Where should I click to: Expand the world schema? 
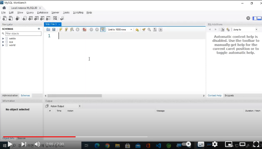(x=3, y=45)
